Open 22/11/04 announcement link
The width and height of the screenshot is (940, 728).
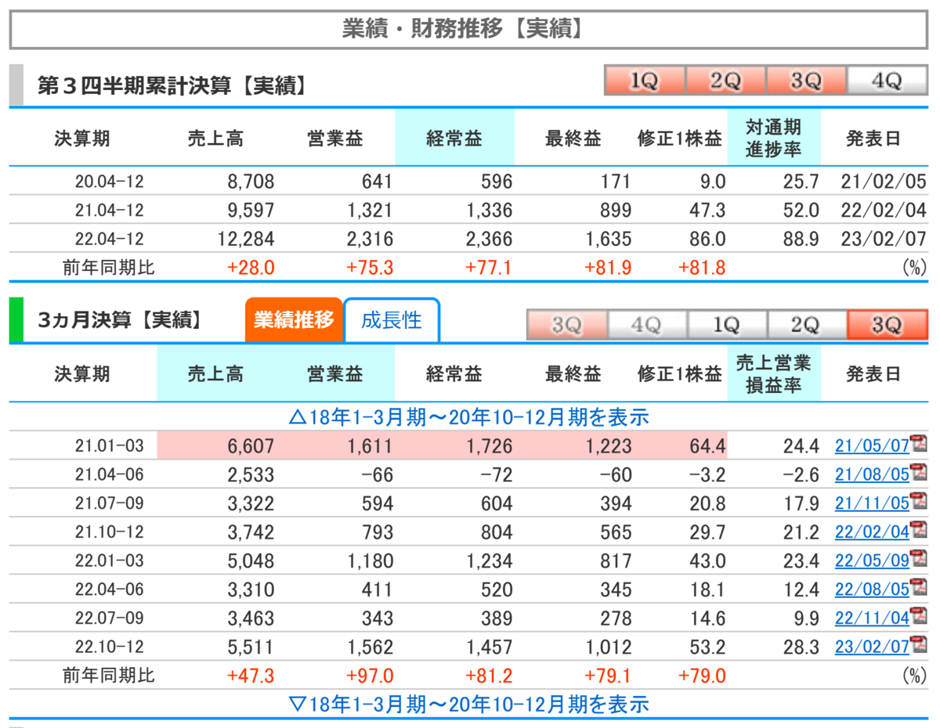pos(872,618)
